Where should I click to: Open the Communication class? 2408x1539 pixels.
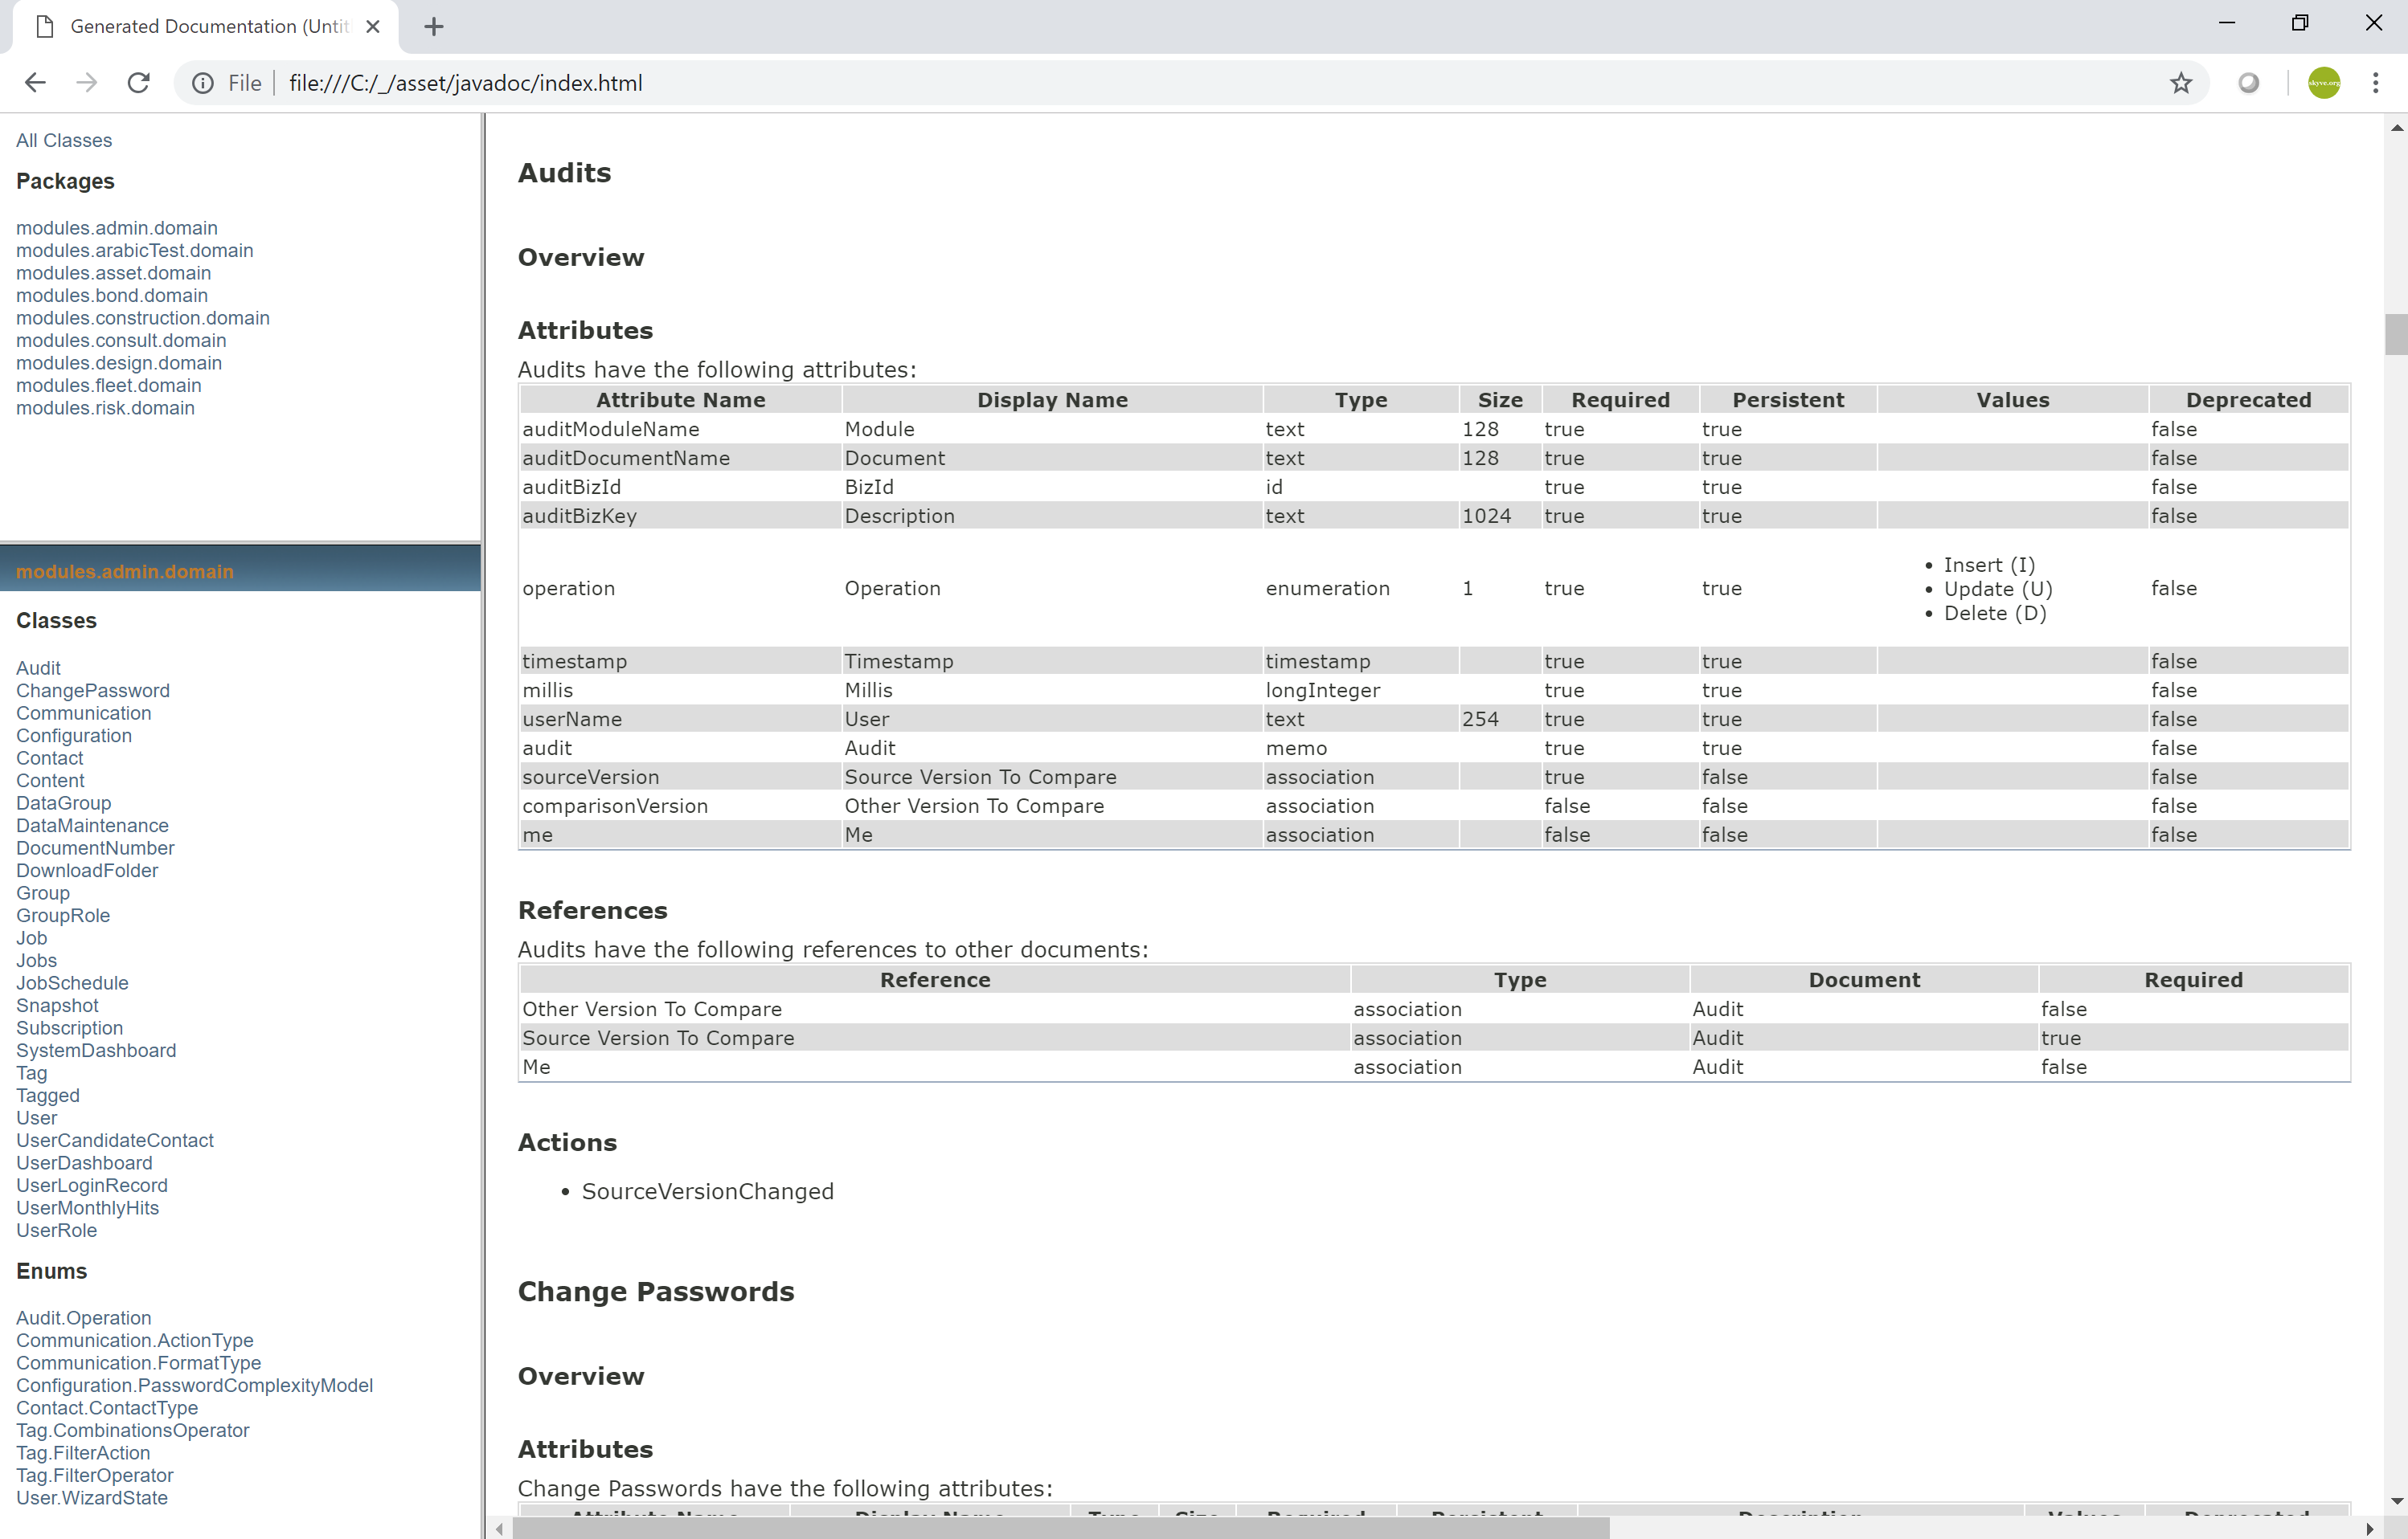point(84,712)
